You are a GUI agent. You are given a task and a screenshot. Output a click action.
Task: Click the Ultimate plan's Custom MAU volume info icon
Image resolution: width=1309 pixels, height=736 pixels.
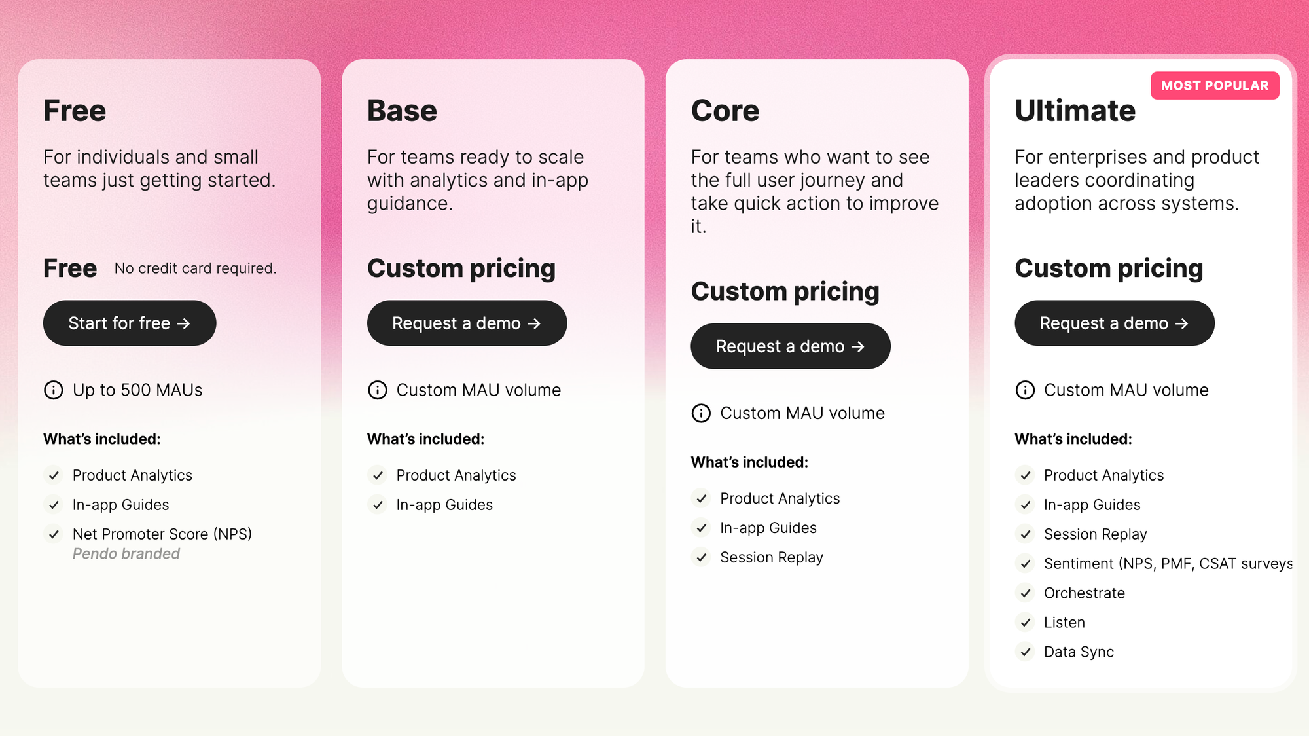point(1024,390)
